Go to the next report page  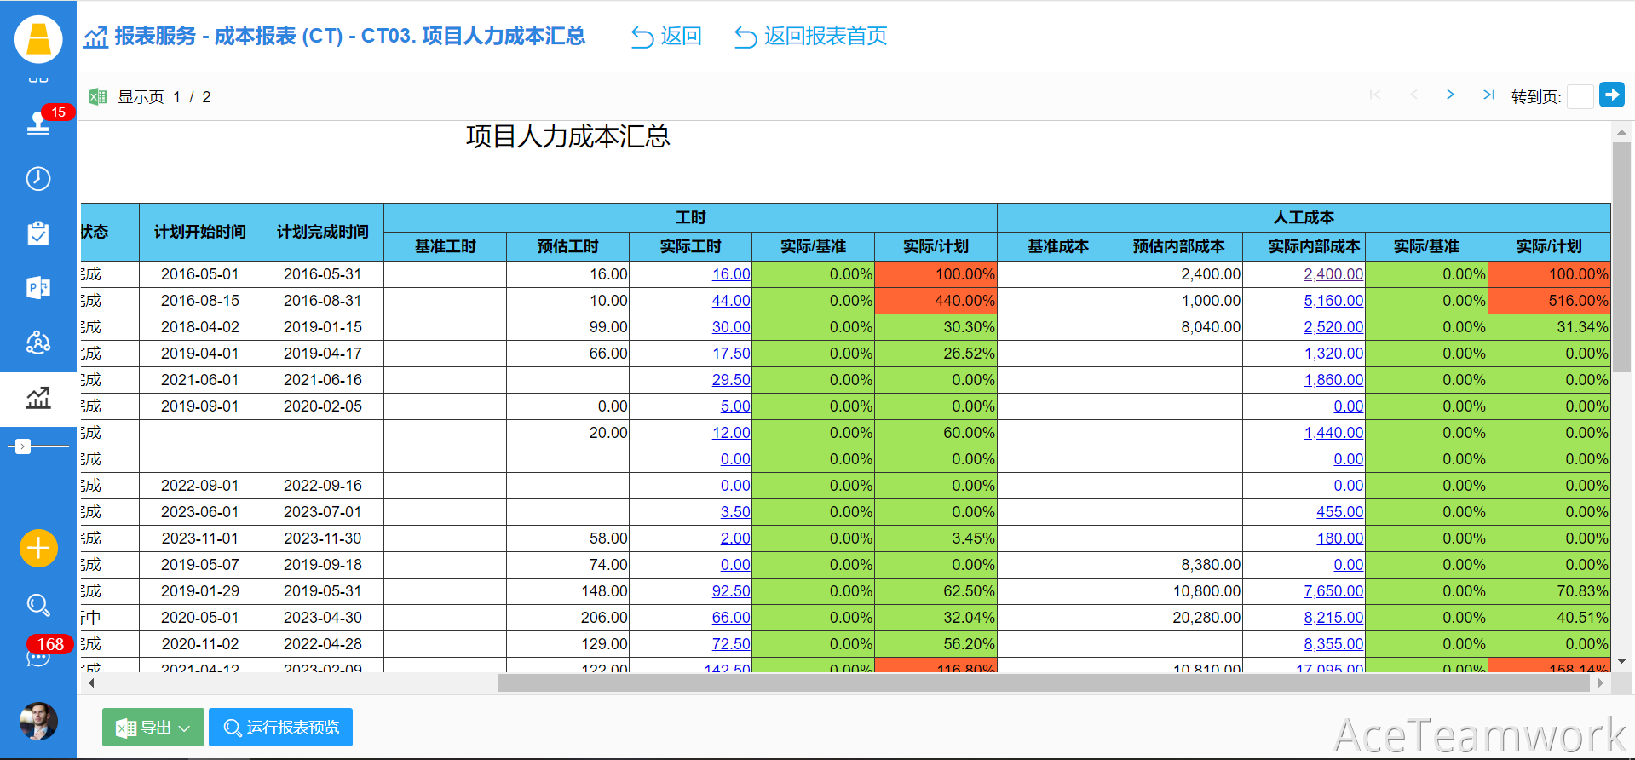[x=1450, y=95]
